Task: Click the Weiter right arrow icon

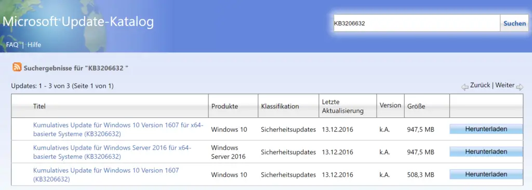Action: coord(520,87)
